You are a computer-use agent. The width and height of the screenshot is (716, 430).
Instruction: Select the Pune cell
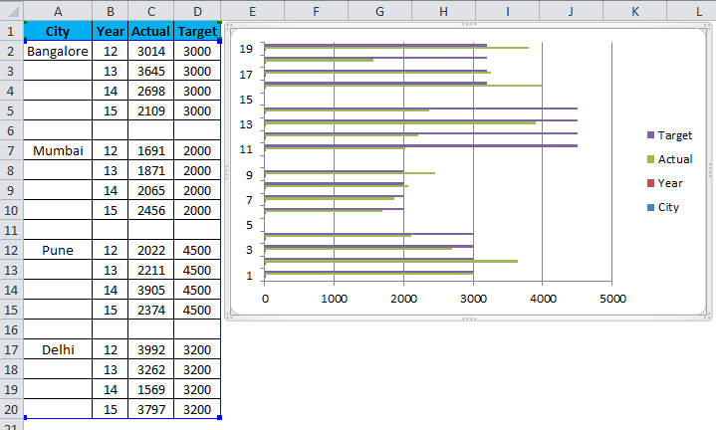(x=58, y=250)
